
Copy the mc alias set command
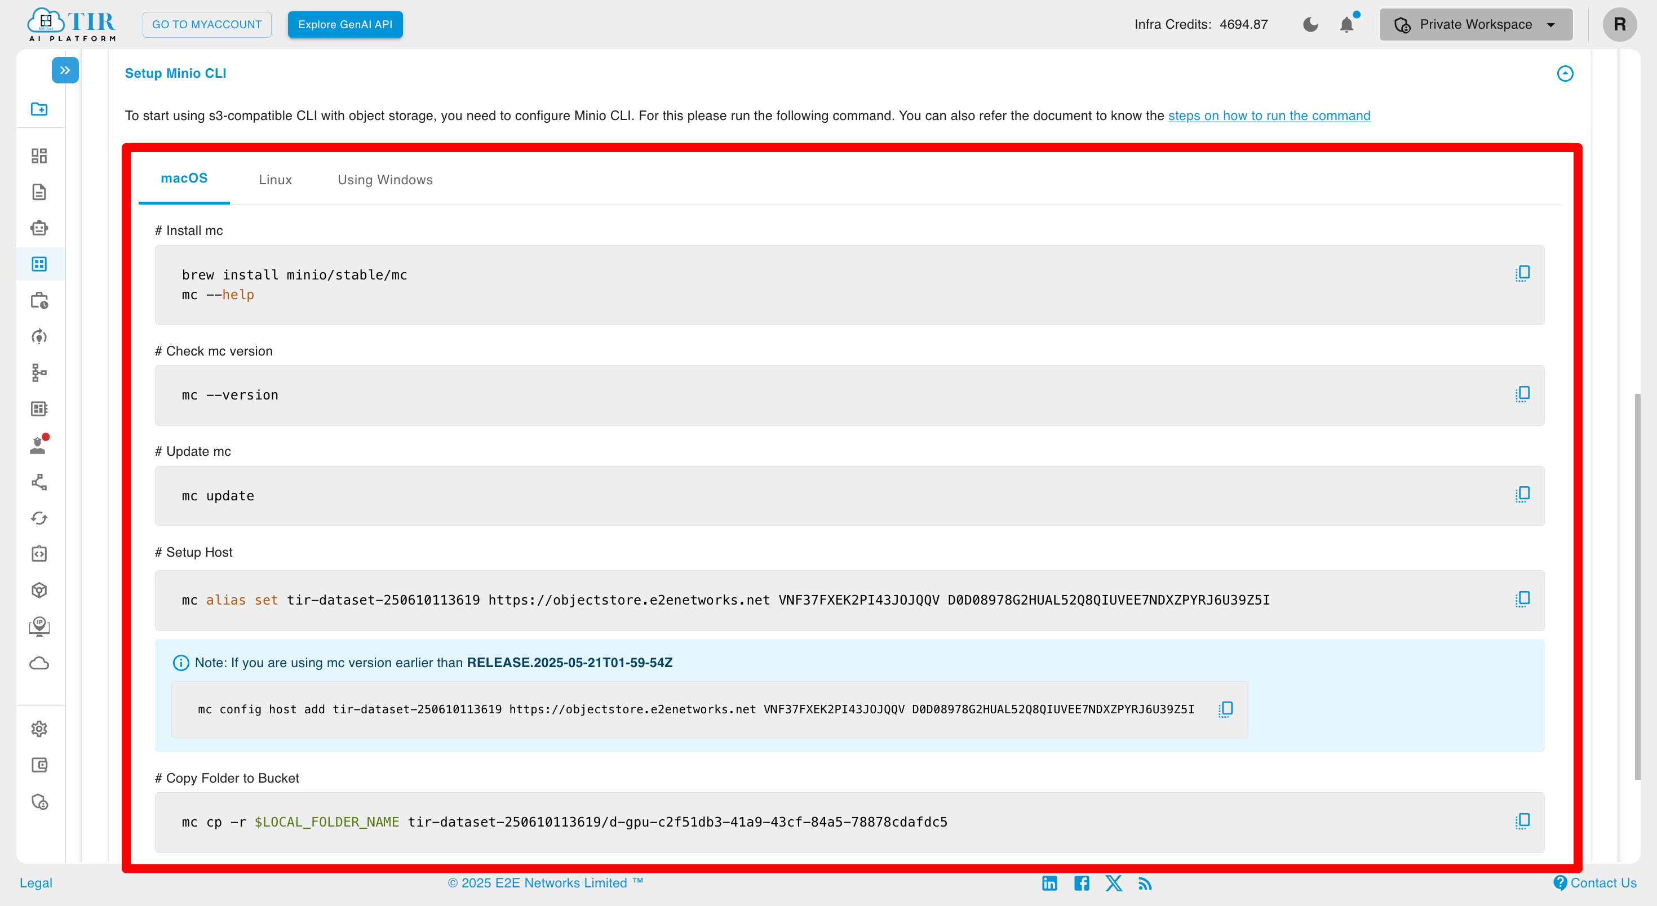pyautogui.click(x=1522, y=598)
